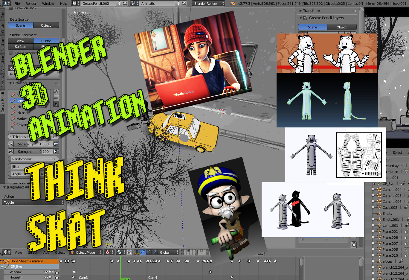Select Object in Grease Pencil Layers panel

(342, 27)
